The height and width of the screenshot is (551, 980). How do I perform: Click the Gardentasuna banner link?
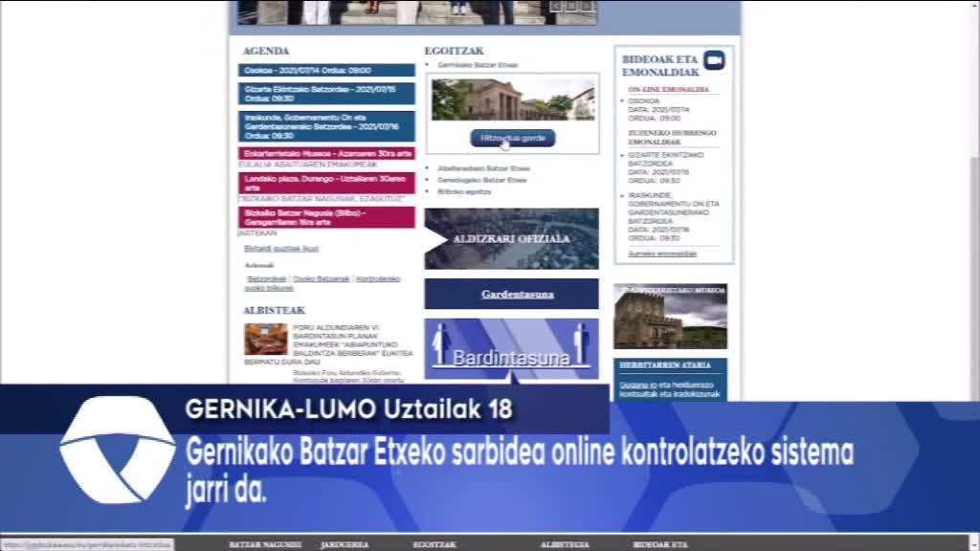(x=518, y=295)
